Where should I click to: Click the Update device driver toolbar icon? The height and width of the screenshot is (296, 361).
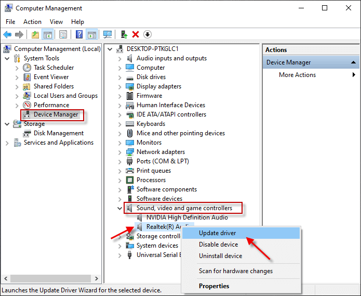click(x=124, y=34)
